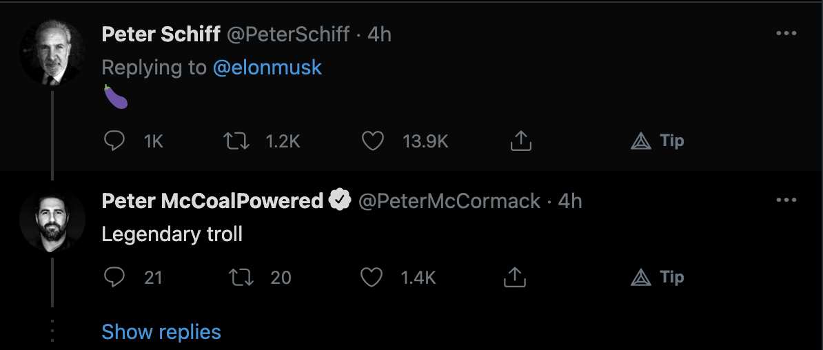Viewport: 823px width, 350px height.
Task: Click the Peter McCoalPowered display name
Action: point(212,201)
